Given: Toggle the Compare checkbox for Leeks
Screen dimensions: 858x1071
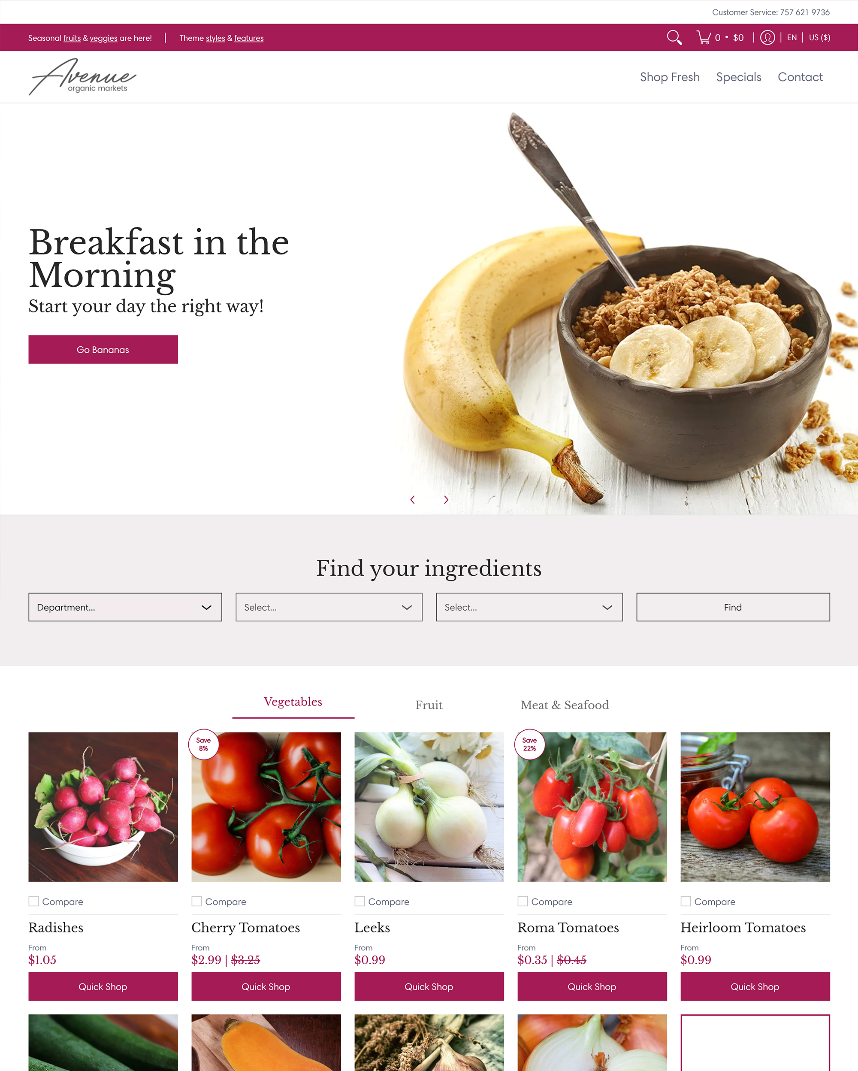Looking at the screenshot, I should pyautogui.click(x=359, y=900).
